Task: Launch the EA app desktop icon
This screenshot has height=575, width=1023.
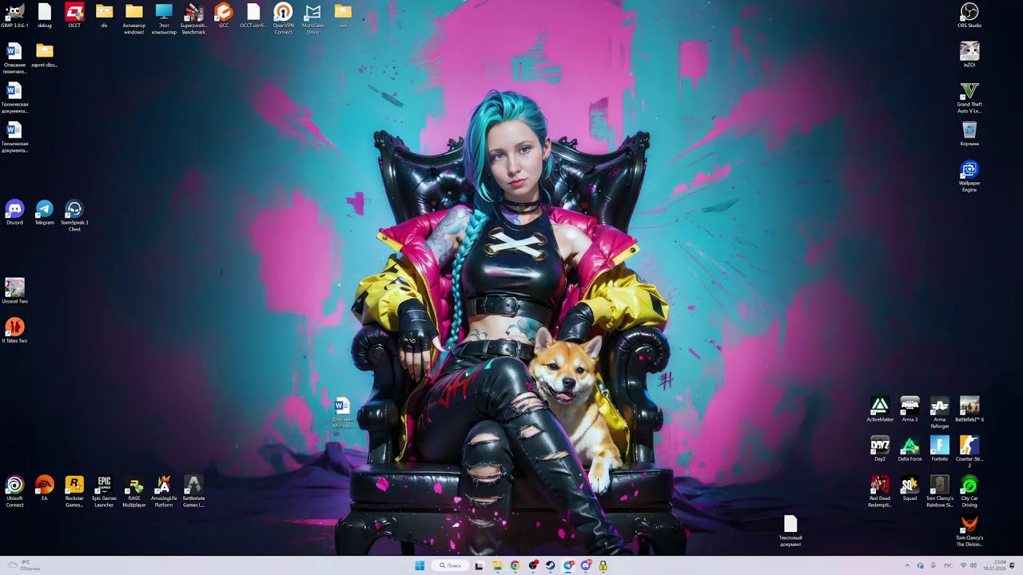Action: (45, 489)
